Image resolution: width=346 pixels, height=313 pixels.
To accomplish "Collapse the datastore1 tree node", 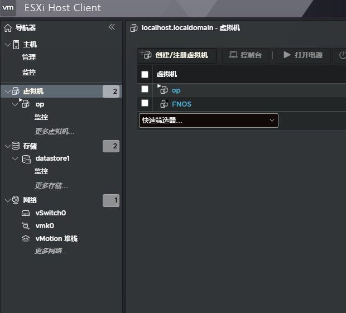I will (15, 158).
